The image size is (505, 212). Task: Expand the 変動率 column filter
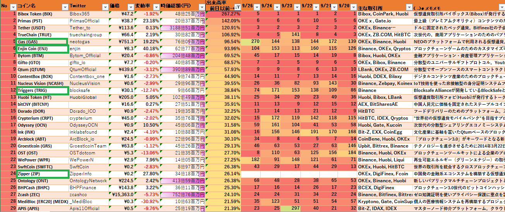tap(155, 7)
